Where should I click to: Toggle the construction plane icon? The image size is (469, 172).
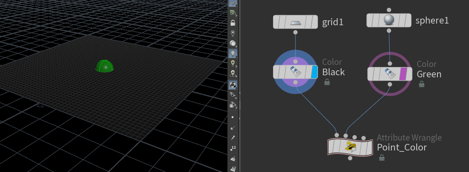233,12
